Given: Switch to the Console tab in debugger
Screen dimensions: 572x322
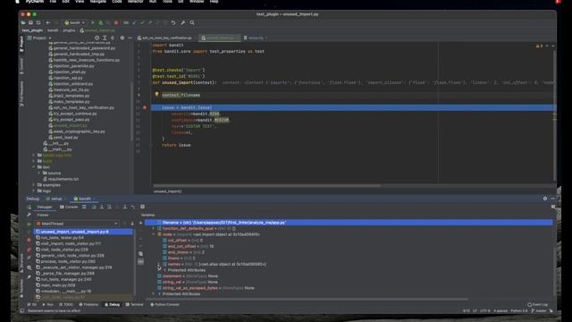Looking at the screenshot, I should coord(69,207).
